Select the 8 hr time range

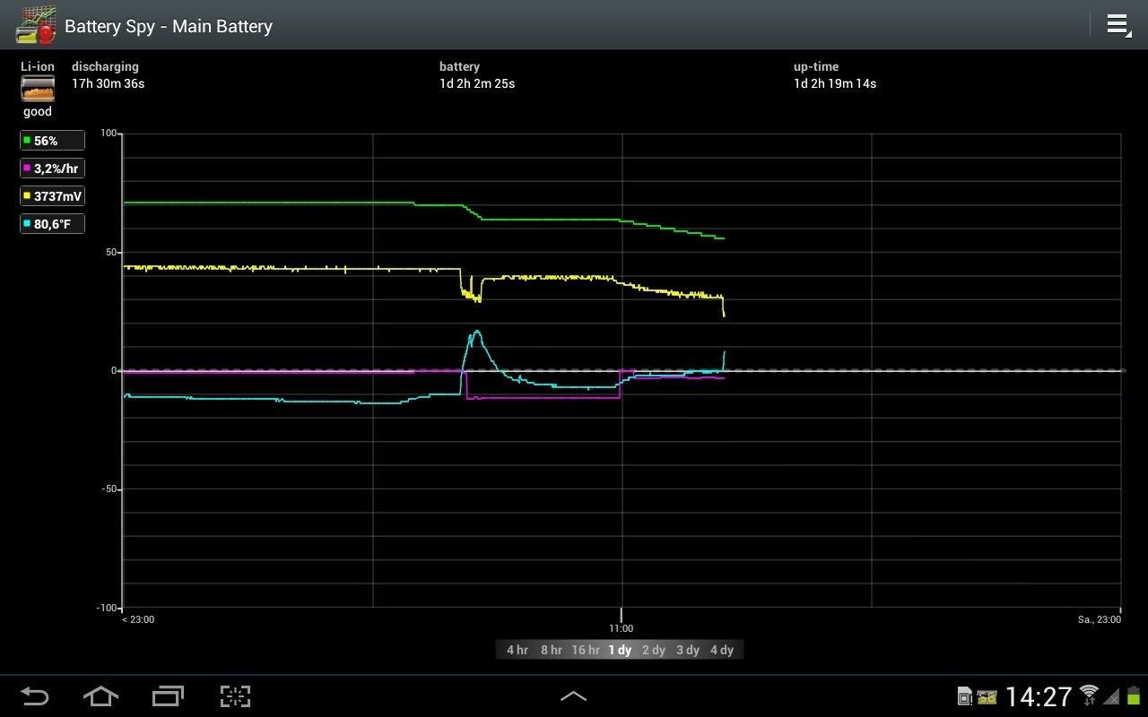(x=552, y=650)
